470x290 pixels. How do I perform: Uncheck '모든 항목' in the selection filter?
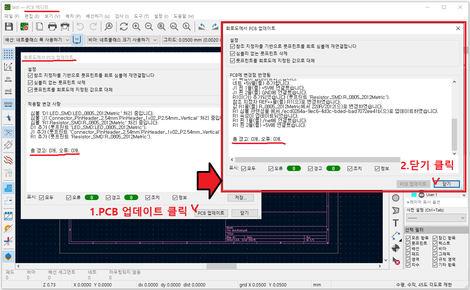pos(408,238)
